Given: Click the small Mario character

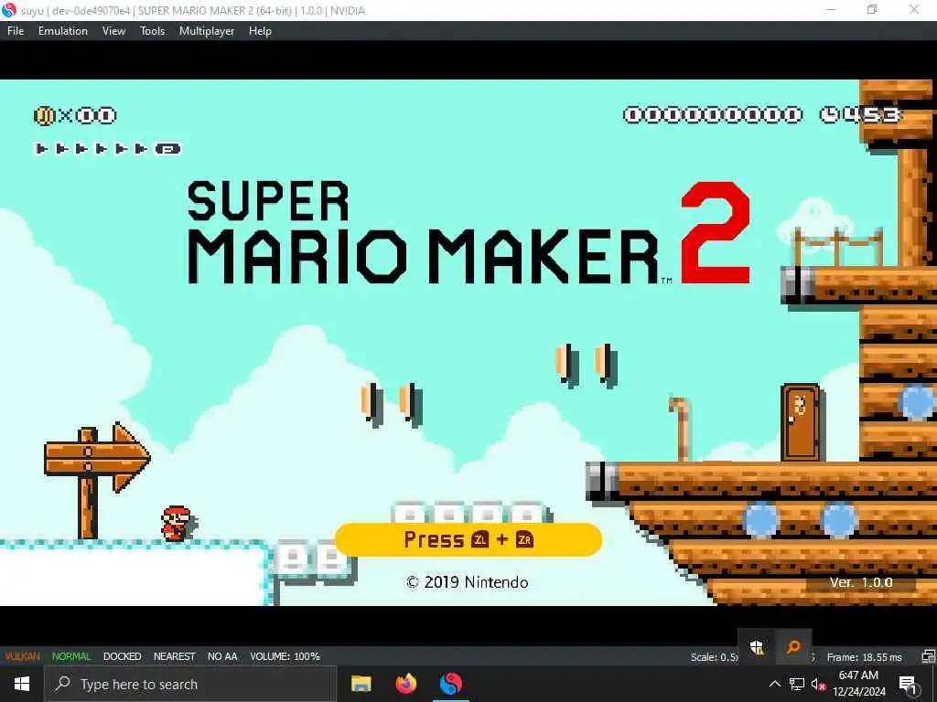Looking at the screenshot, I should (x=178, y=524).
